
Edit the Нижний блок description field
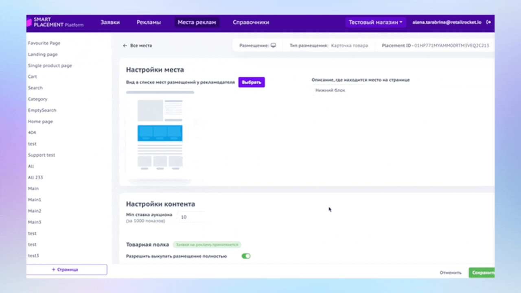366,90
